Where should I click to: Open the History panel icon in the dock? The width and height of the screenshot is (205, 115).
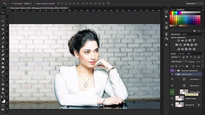click(167, 12)
